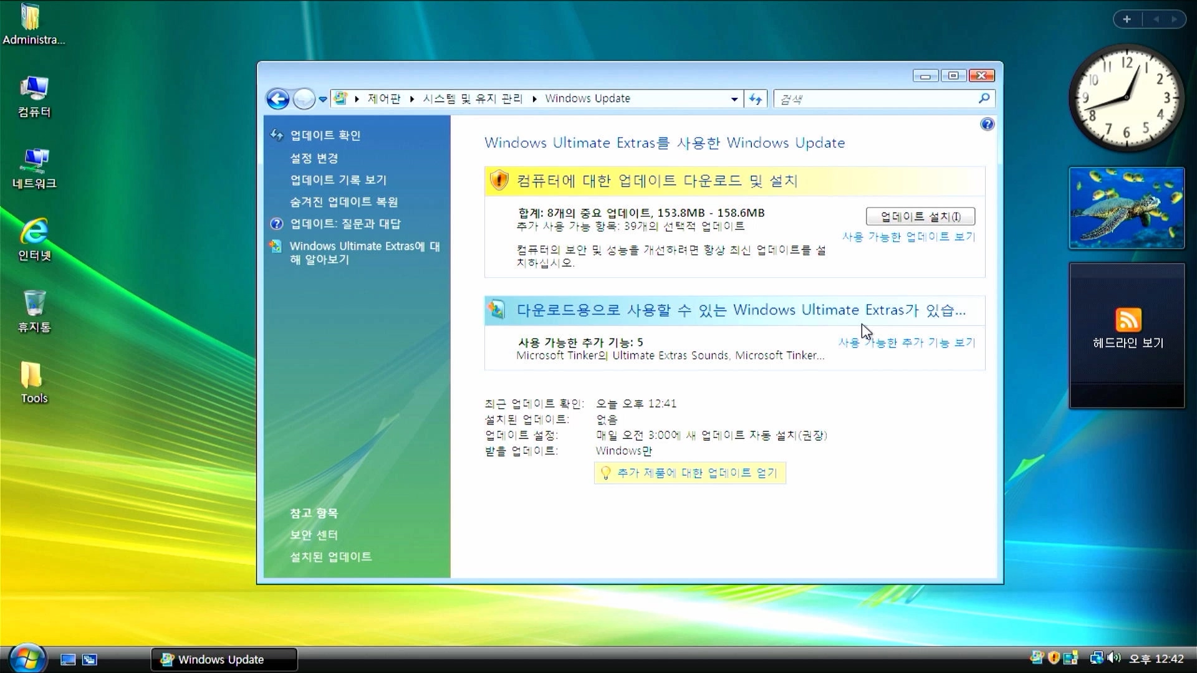Screen dimensions: 1197x673
Task: Open recent pages dropdown next to forward button
Action: point(322,99)
